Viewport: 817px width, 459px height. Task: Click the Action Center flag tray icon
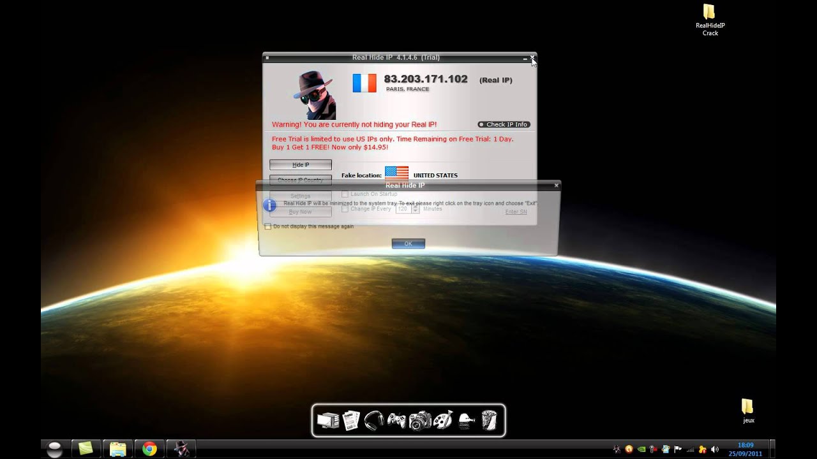678,449
